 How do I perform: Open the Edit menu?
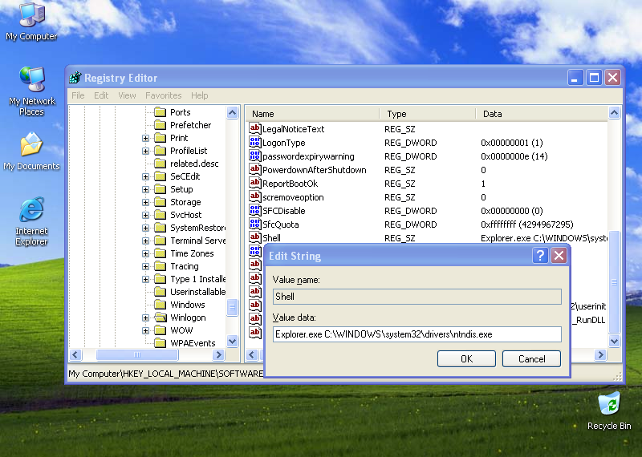[x=101, y=95]
